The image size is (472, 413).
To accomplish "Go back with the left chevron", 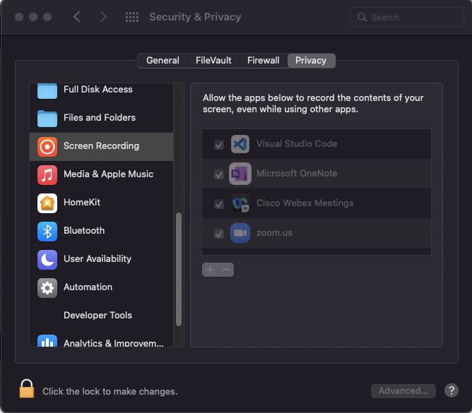I will tap(77, 17).
